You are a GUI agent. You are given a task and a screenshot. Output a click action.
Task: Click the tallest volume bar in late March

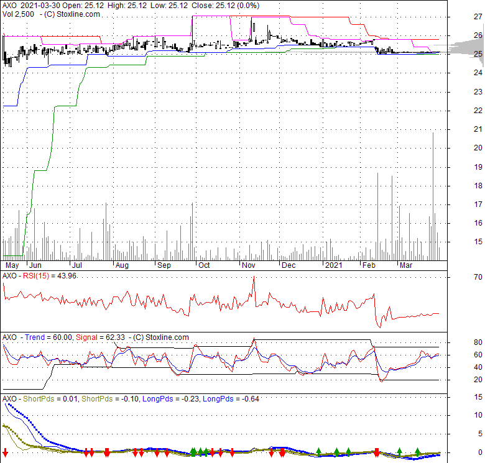pyautogui.click(x=433, y=196)
